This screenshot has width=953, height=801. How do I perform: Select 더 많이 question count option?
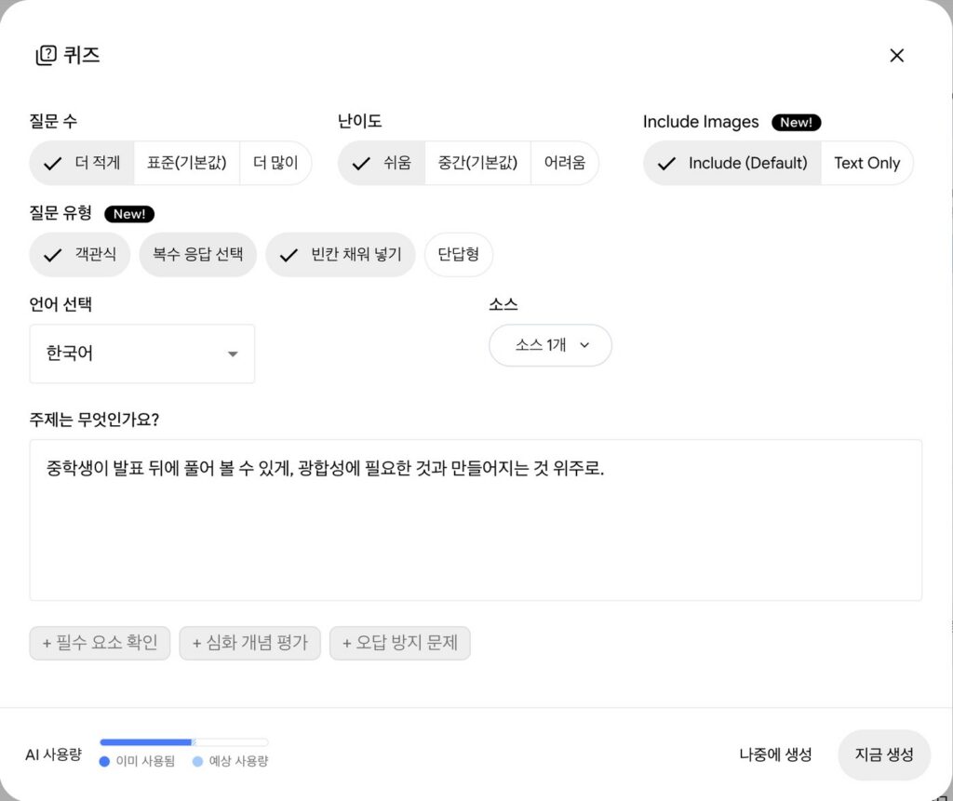275,163
